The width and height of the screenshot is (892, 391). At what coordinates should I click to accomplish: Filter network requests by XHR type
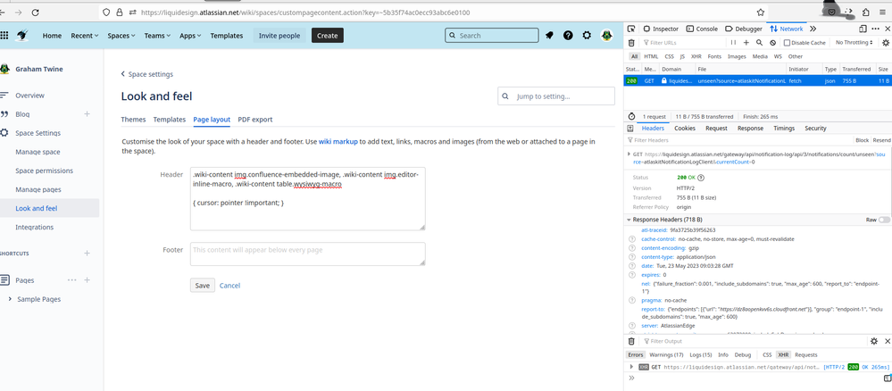pos(696,56)
